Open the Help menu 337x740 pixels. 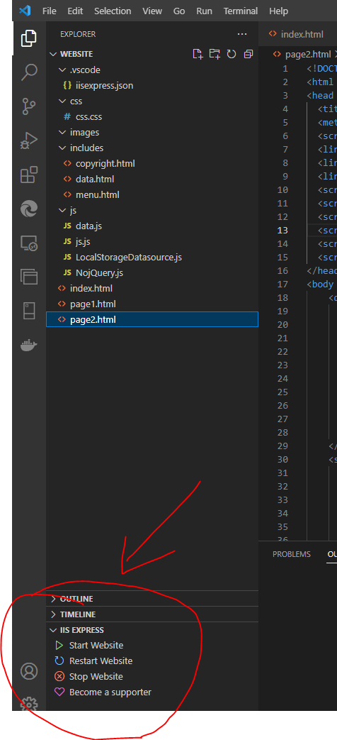click(x=278, y=11)
